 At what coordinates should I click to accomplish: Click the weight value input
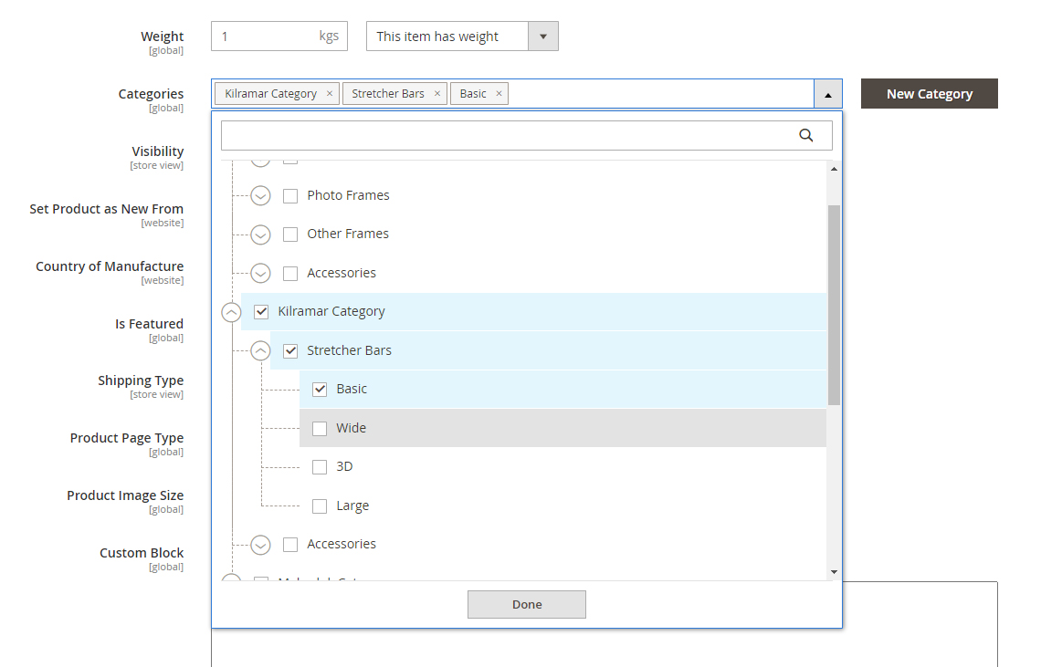click(279, 36)
